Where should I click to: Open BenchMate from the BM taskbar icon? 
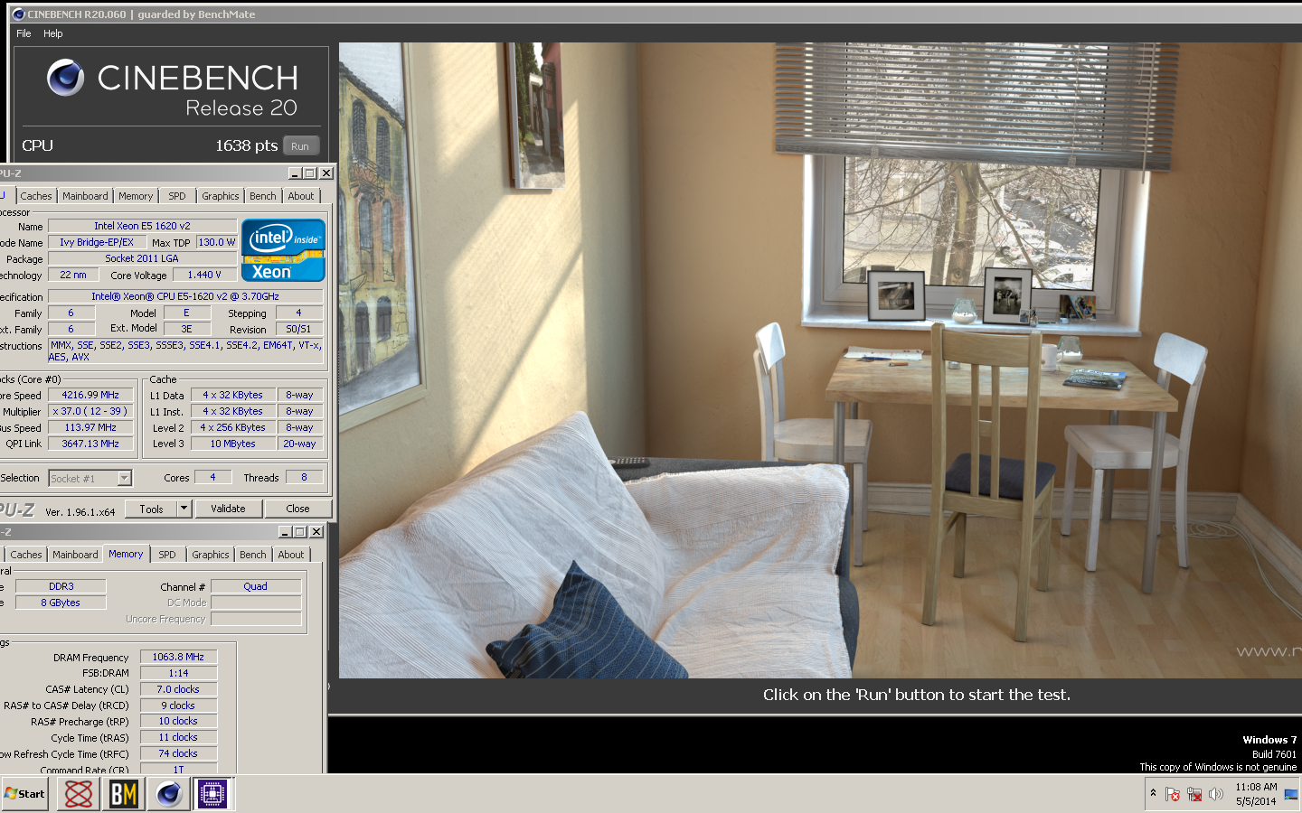[123, 794]
